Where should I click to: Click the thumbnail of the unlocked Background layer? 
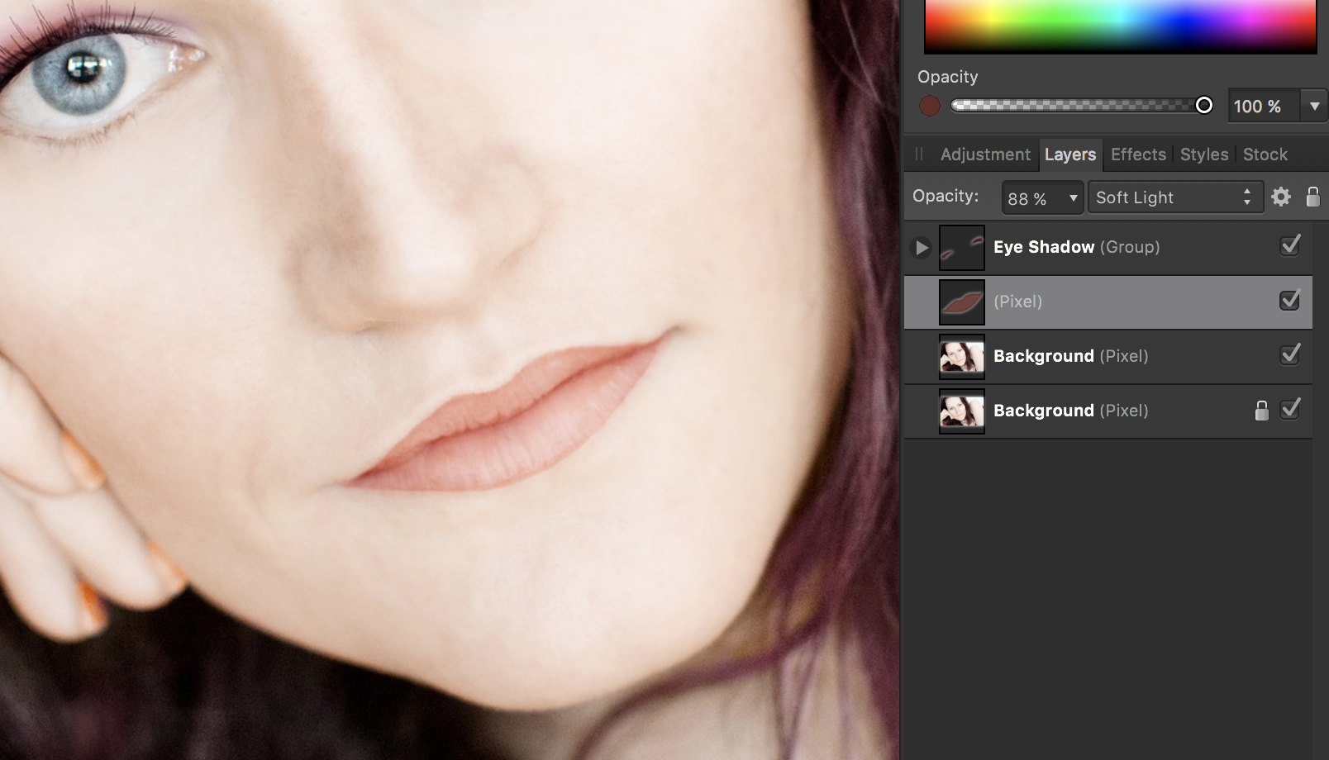[962, 357]
